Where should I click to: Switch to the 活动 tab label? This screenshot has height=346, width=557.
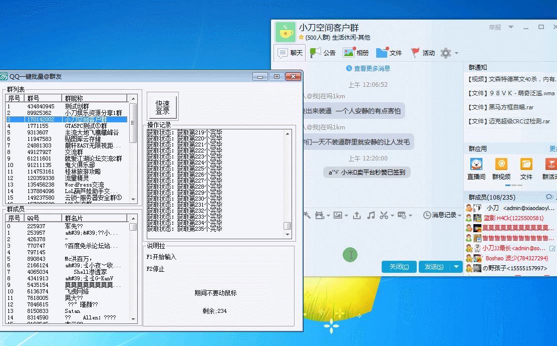point(429,53)
